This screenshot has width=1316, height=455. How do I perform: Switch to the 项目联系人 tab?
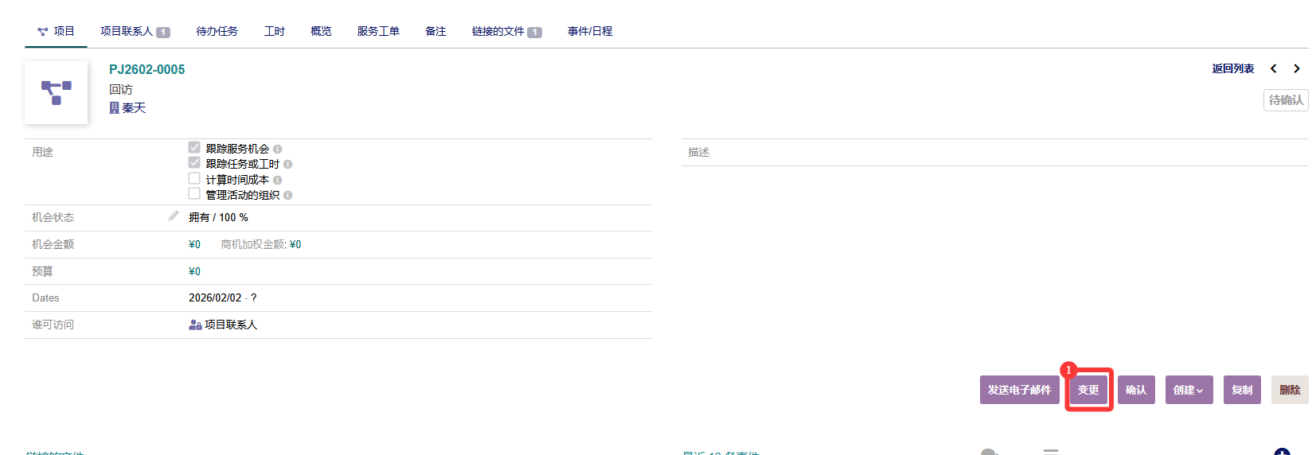pyautogui.click(x=134, y=32)
